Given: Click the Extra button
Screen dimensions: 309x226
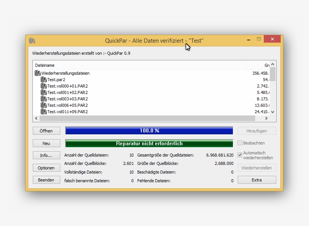Looking at the screenshot, I should (257, 180).
